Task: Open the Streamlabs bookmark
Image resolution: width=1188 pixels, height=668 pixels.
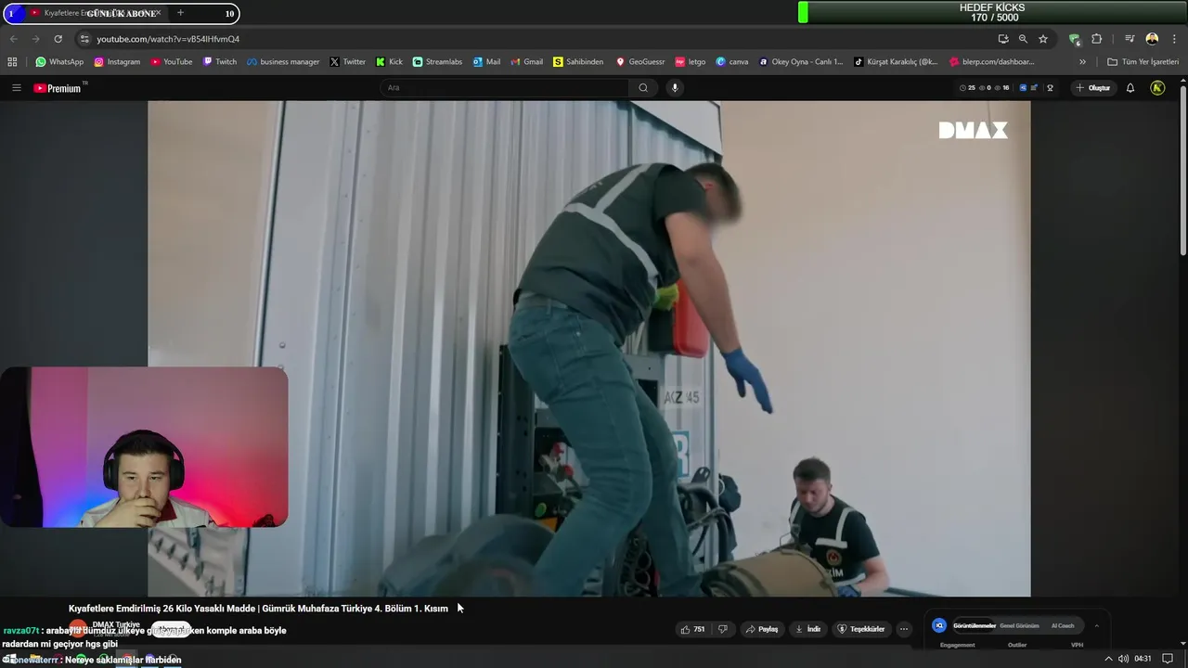Action: tap(437, 62)
